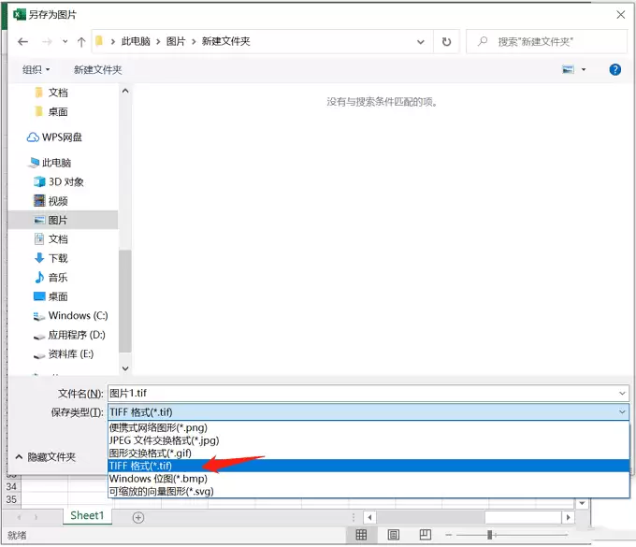Screen dimensions: 636x547
Task: Go back using the left arrow
Action: (x=23, y=41)
